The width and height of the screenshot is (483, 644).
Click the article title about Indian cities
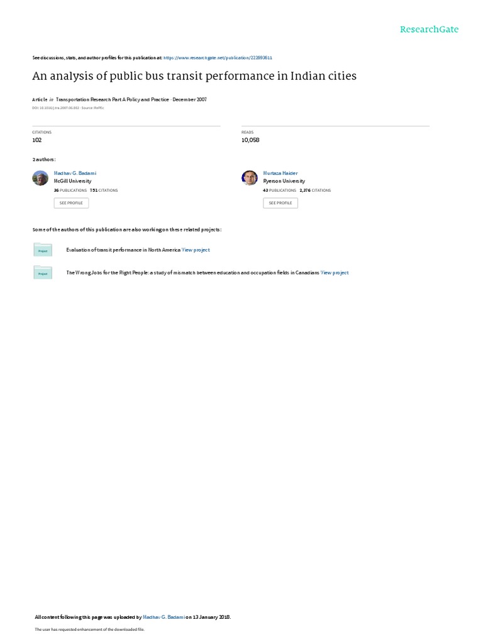pos(194,76)
